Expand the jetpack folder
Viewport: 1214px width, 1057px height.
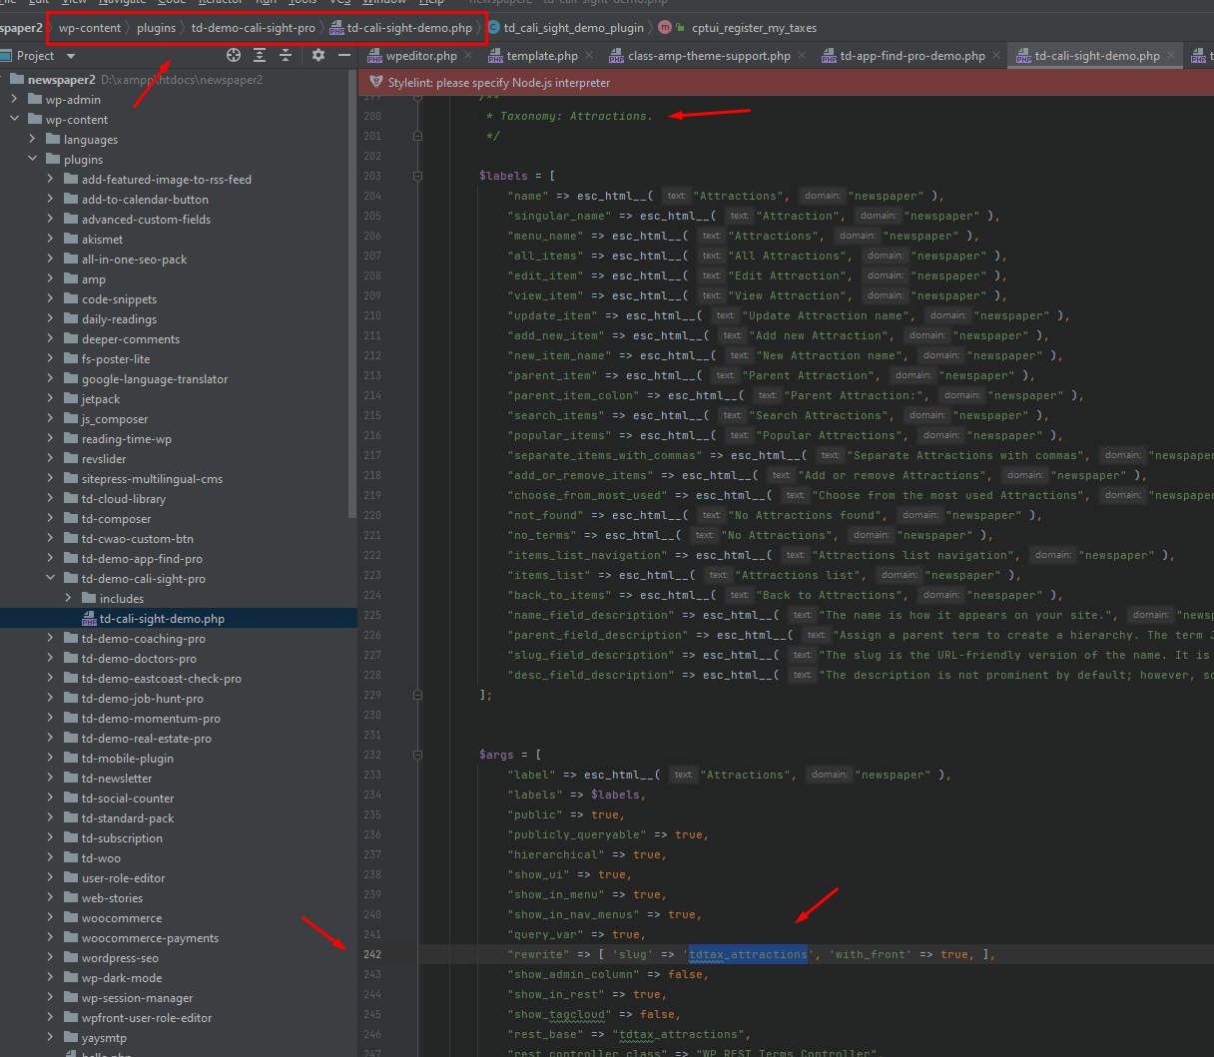[50, 399]
